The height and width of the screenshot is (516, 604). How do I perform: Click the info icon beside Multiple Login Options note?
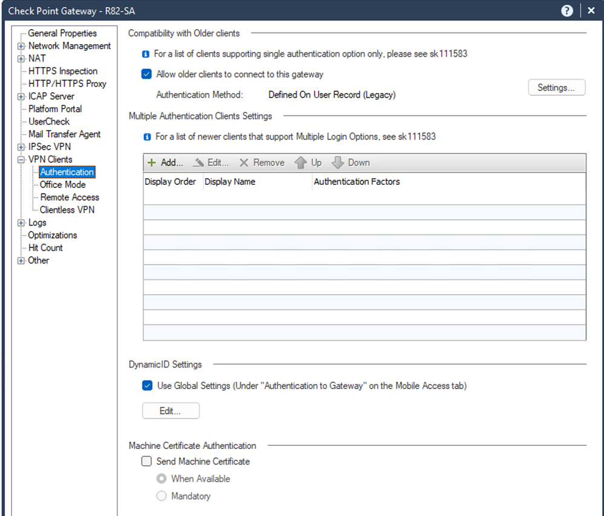147,137
